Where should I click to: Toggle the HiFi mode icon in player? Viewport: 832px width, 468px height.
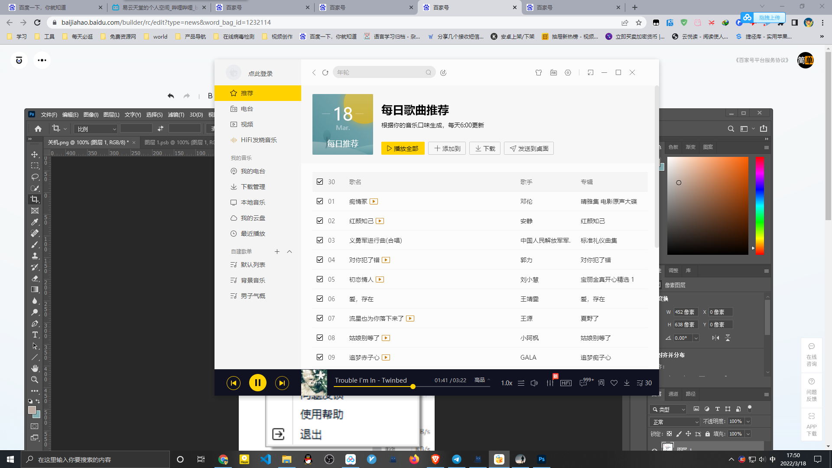pyautogui.click(x=566, y=383)
